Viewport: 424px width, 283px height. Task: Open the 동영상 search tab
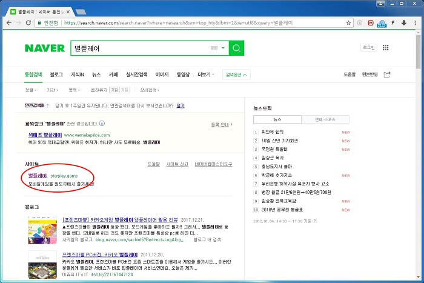[x=183, y=75]
